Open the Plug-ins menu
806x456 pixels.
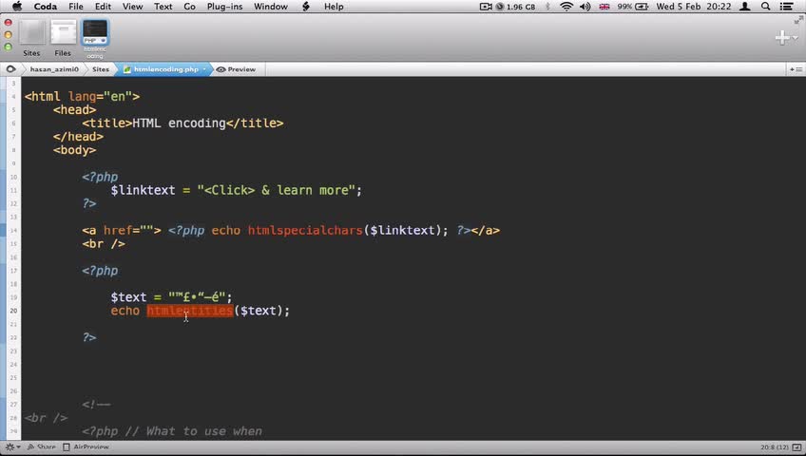(x=224, y=7)
